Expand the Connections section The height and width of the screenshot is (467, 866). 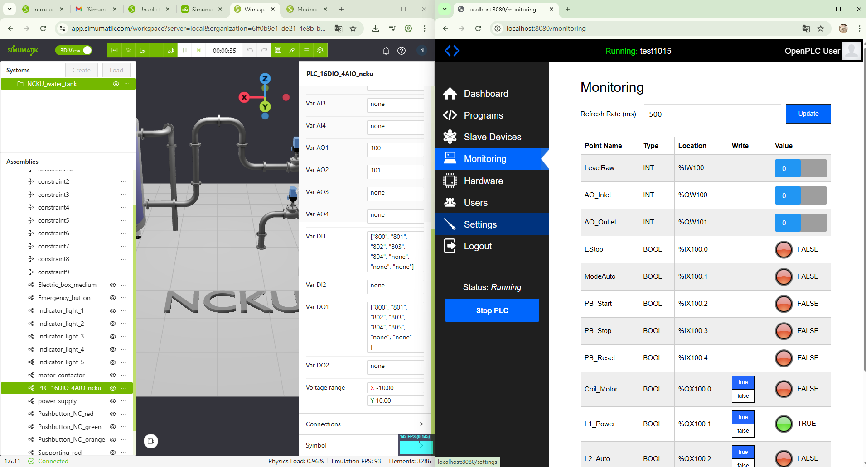(x=421, y=424)
